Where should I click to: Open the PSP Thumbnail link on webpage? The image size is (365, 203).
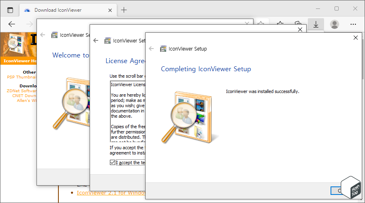(21, 77)
